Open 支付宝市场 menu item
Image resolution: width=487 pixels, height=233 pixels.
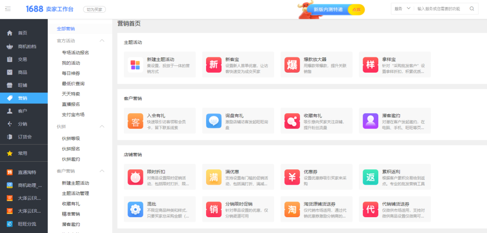click(74, 115)
